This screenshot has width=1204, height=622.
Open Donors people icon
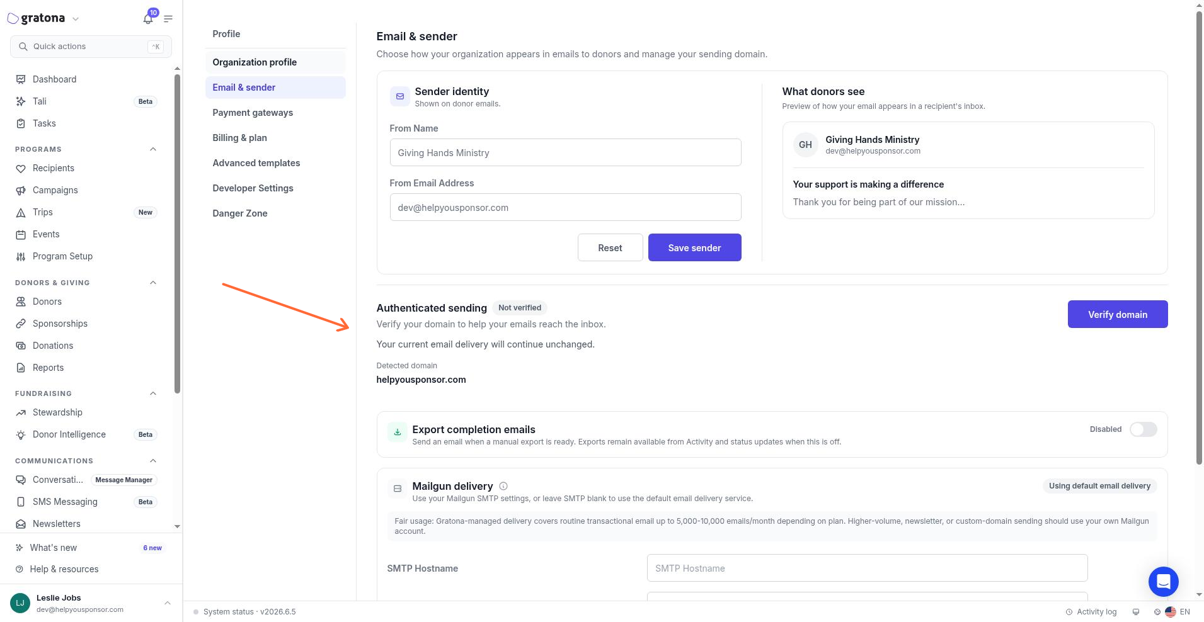pyautogui.click(x=21, y=302)
